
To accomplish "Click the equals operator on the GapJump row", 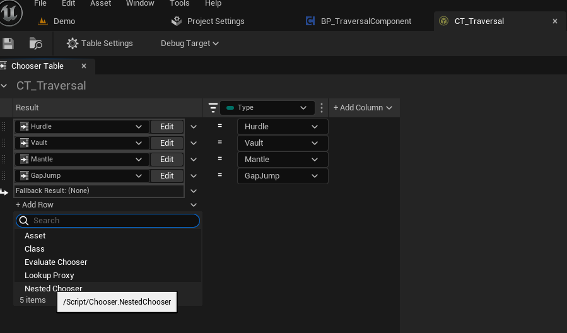I will pos(219,175).
